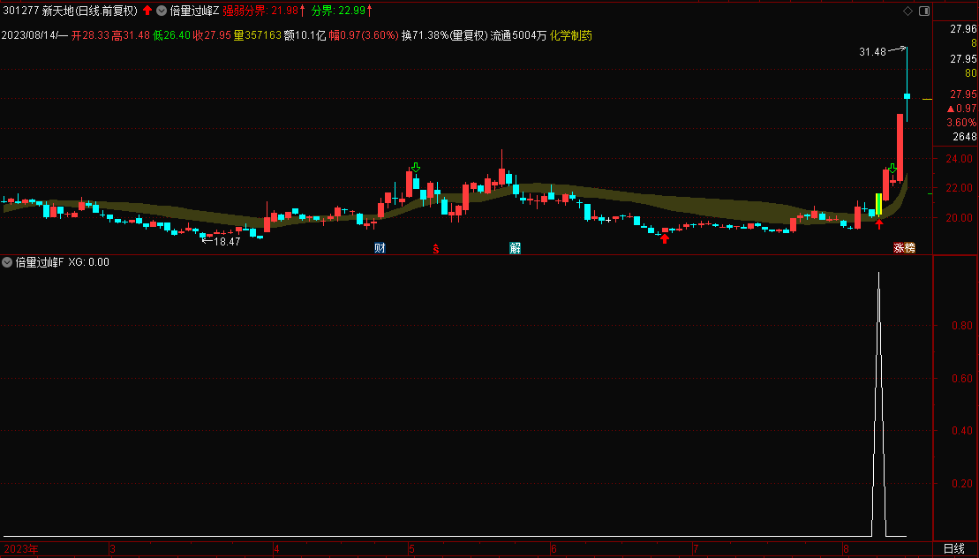This screenshot has height=558, width=979.
Task: Click the XG: 0.00 readout
Action: pos(88,262)
